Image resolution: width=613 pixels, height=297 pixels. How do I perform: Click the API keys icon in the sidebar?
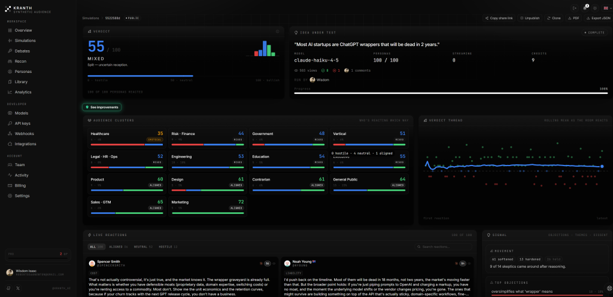[10, 123]
